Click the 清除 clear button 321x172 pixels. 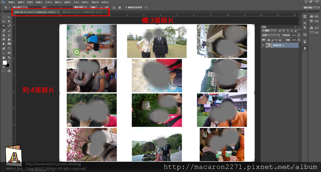(93, 8)
